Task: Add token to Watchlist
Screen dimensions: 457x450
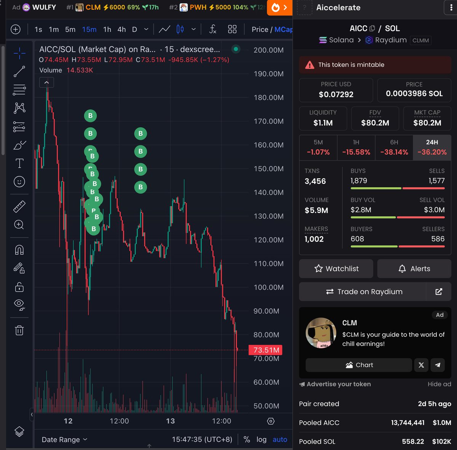Action: pyautogui.click(x=336, y=269)
